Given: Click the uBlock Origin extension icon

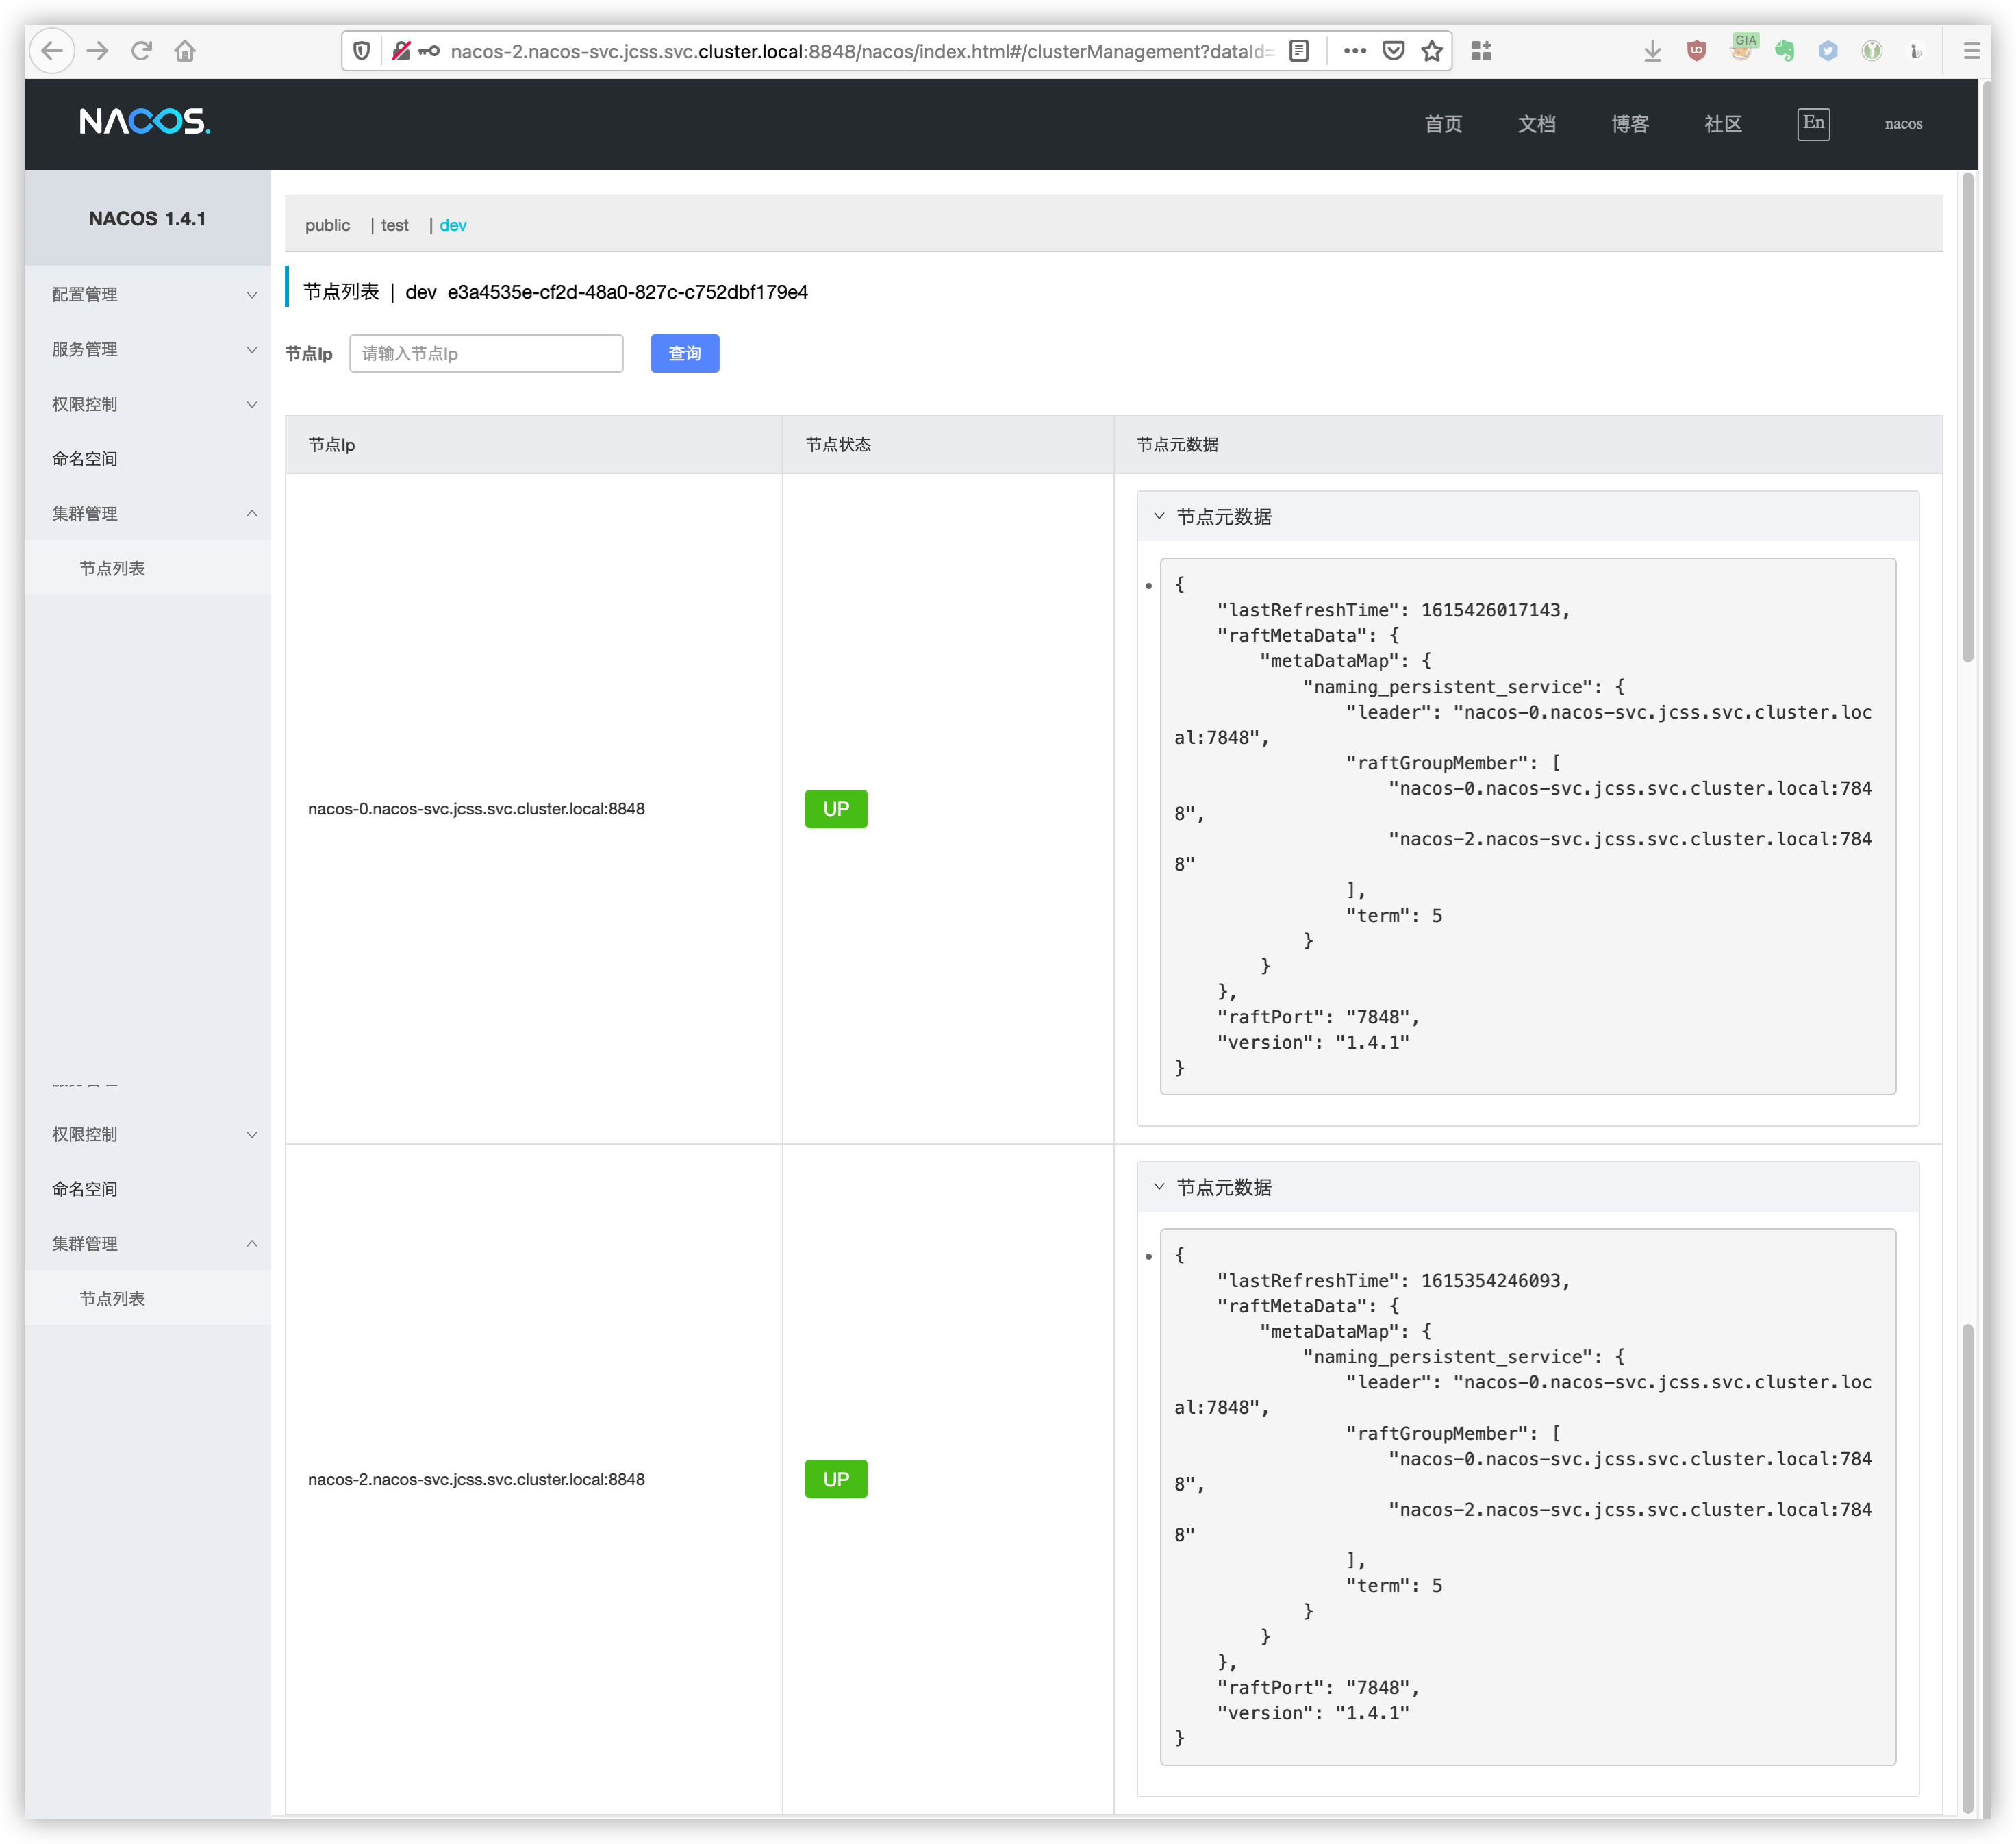Looking at the screenshot, I should click(x=1696, y=50).
